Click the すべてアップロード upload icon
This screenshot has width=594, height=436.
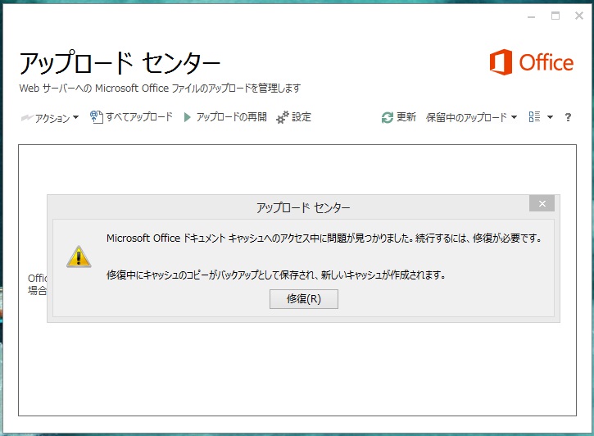pos(96,117)
